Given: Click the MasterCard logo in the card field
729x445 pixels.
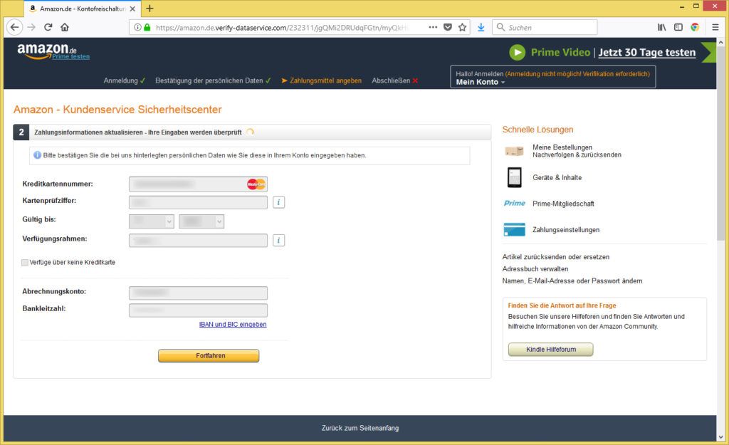Looking at the screenshot, I should click(x=255, y=183).
